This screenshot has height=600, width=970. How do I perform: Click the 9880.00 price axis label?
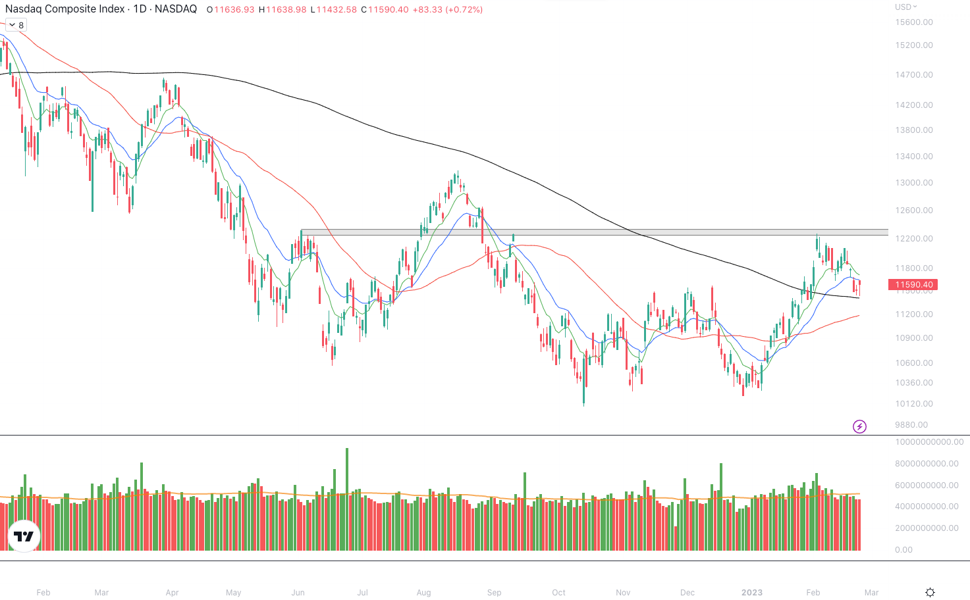click(911, 425)
